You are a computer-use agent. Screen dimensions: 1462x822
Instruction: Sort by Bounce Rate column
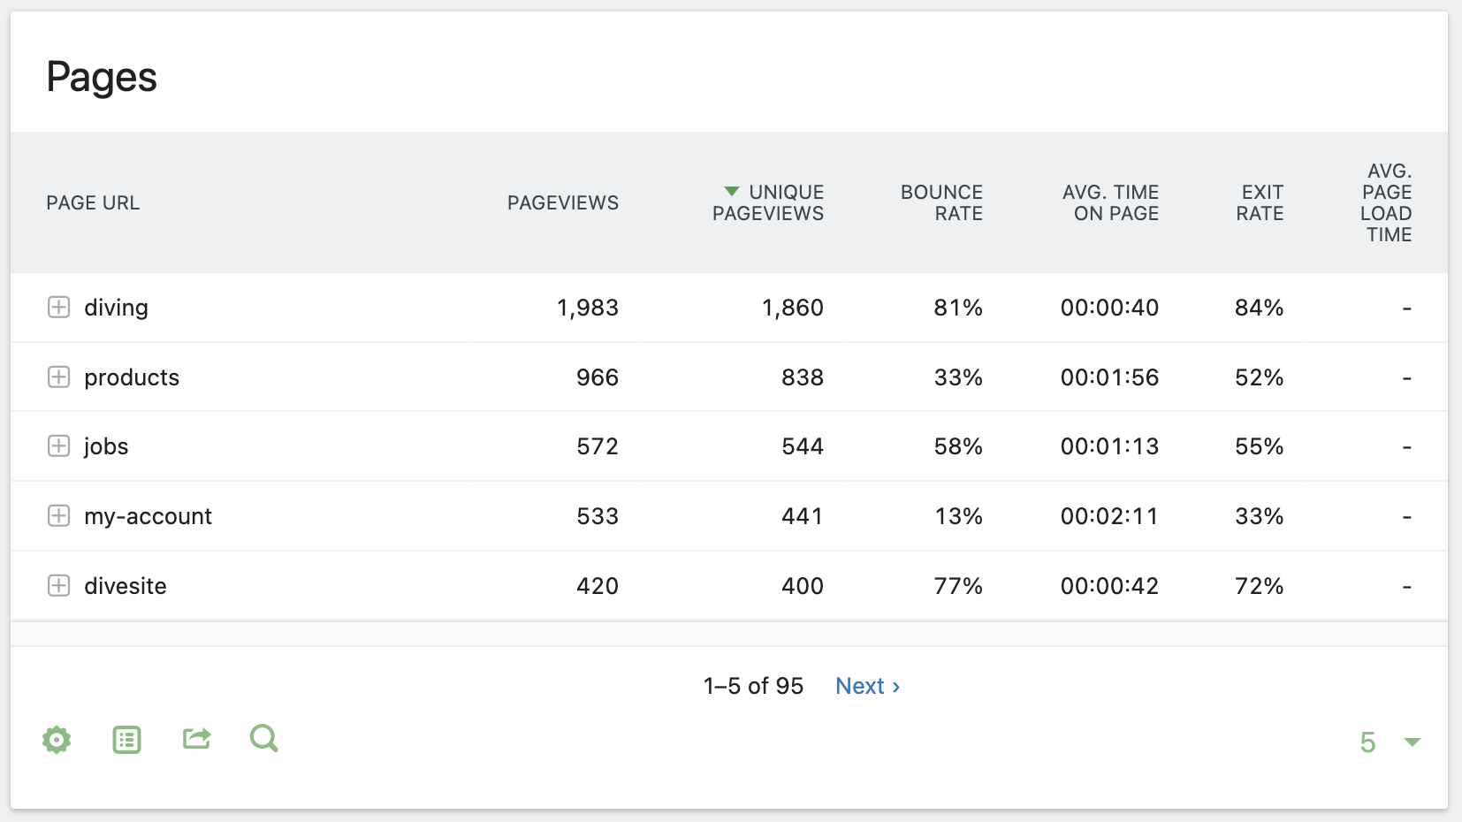(x=941, y=203)
